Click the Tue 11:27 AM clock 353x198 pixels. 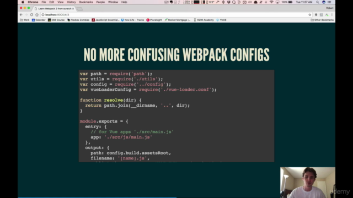coord(304,2)
